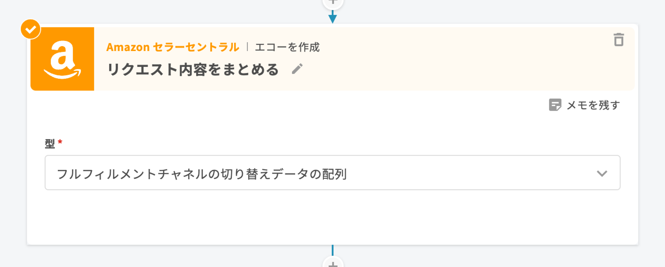The width and height of the screenshot is (665, 267).
Task: Click the blue connector line below the card
Action: coord(332,250)
